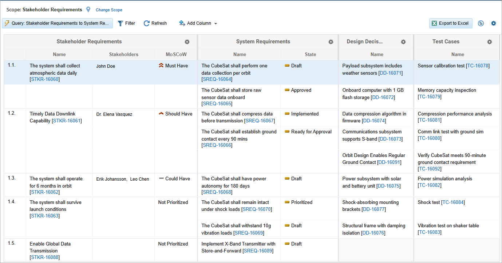502x263 pixels.
Task: Open Design Decisions column settings gear
Action: click(403, 42)
